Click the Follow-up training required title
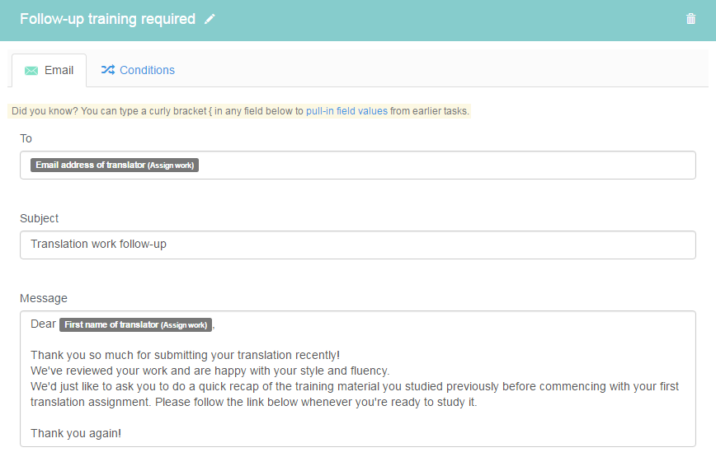The image size is (716, 471). (x=108, y=19)
